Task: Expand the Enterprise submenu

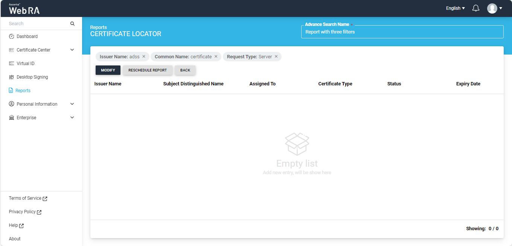Action: click(x=72, y=118)
